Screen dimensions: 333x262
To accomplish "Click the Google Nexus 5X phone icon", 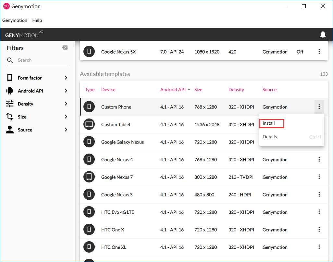I will pyautogui.click(x=89, y=52).
